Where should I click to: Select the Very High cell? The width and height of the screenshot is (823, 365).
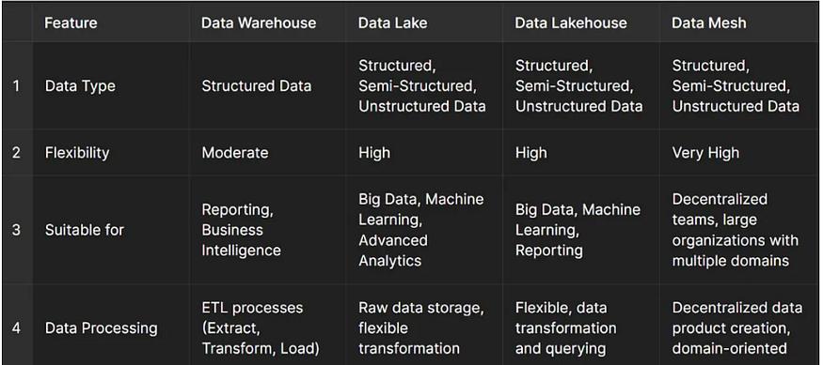point(705,153)
